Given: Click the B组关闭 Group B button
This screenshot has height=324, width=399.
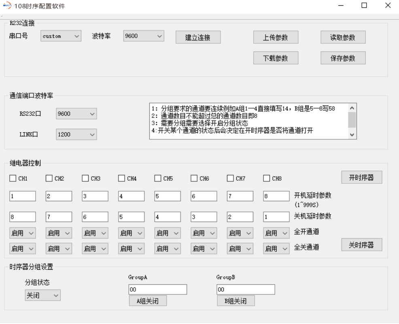Looking at the screenshot, I should tap(236, 301).
